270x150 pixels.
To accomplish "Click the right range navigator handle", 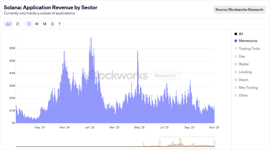I will tap(214, 143).
